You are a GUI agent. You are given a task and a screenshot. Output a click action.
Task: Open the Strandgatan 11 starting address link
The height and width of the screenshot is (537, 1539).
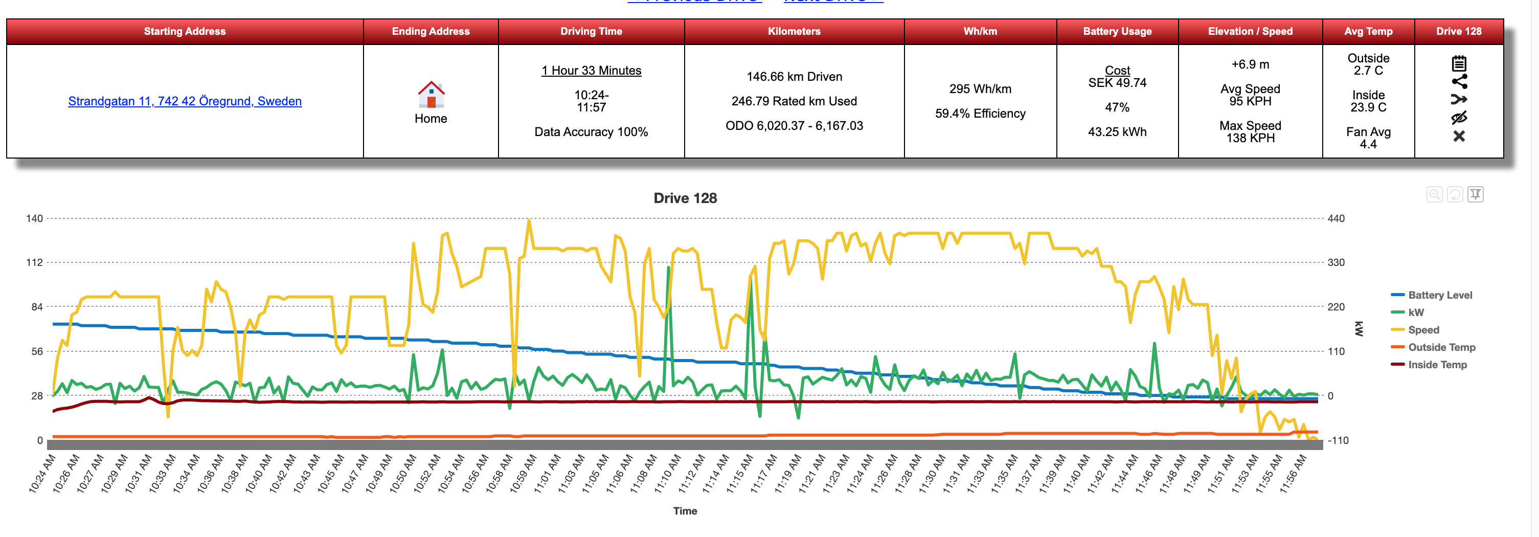[x=185, y=101]
